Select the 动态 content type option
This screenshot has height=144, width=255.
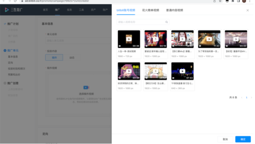(x=72, y=57)
